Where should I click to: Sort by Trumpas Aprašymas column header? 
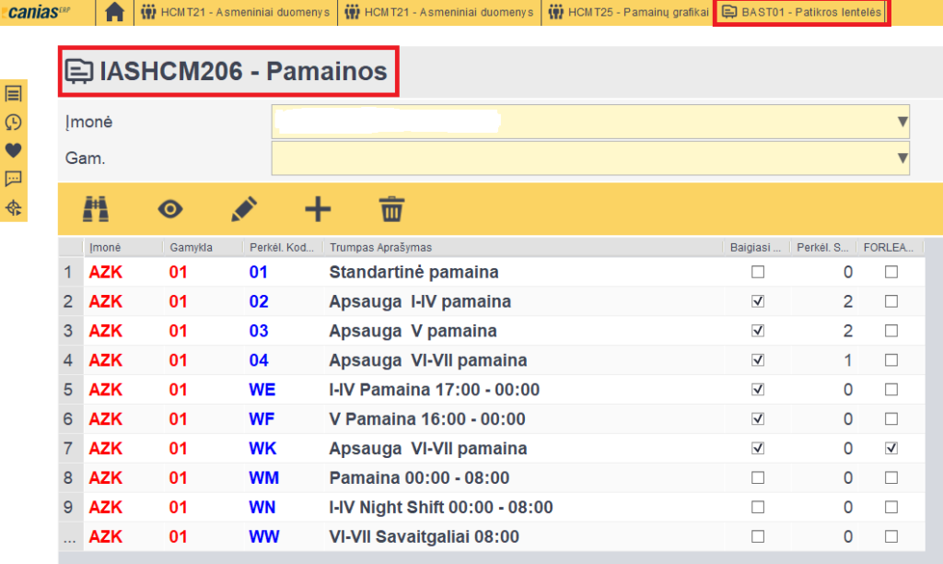(381, 247)
